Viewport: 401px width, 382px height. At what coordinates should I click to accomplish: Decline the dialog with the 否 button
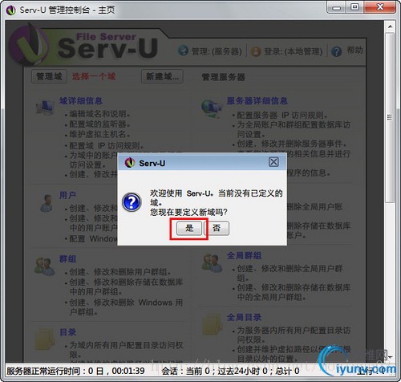(217, 228)
